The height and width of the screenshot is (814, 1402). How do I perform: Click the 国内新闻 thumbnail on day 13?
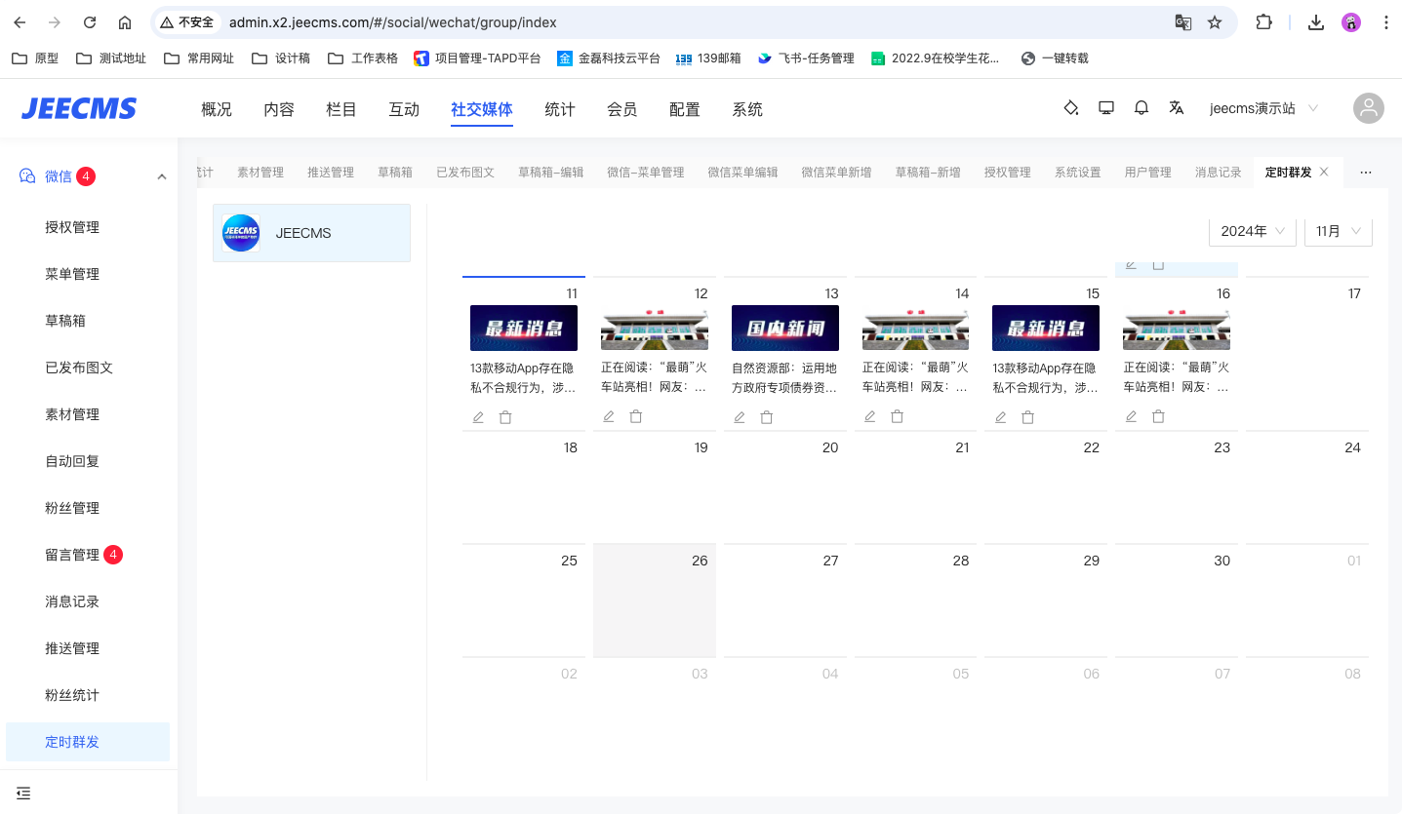click(x=784, y=328)
